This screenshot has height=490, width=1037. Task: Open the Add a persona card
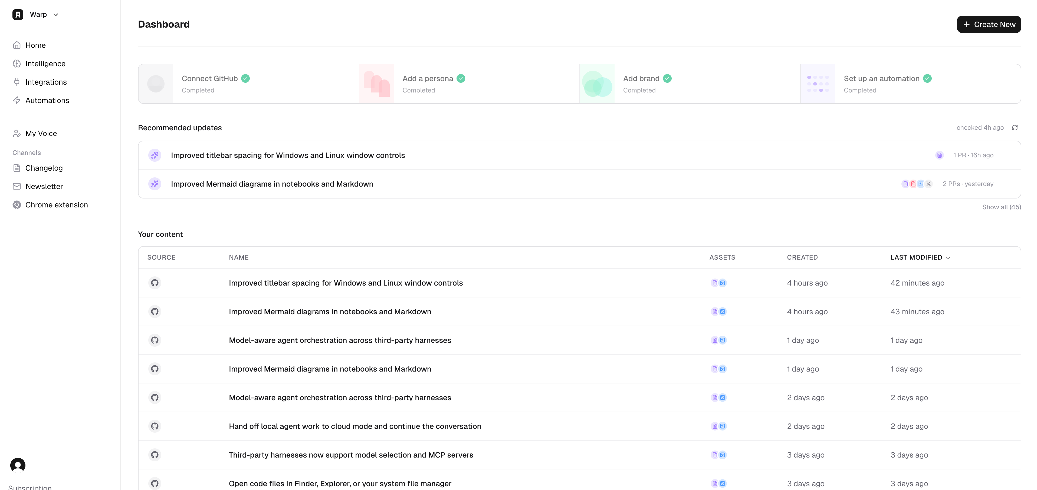coord(469,84)
